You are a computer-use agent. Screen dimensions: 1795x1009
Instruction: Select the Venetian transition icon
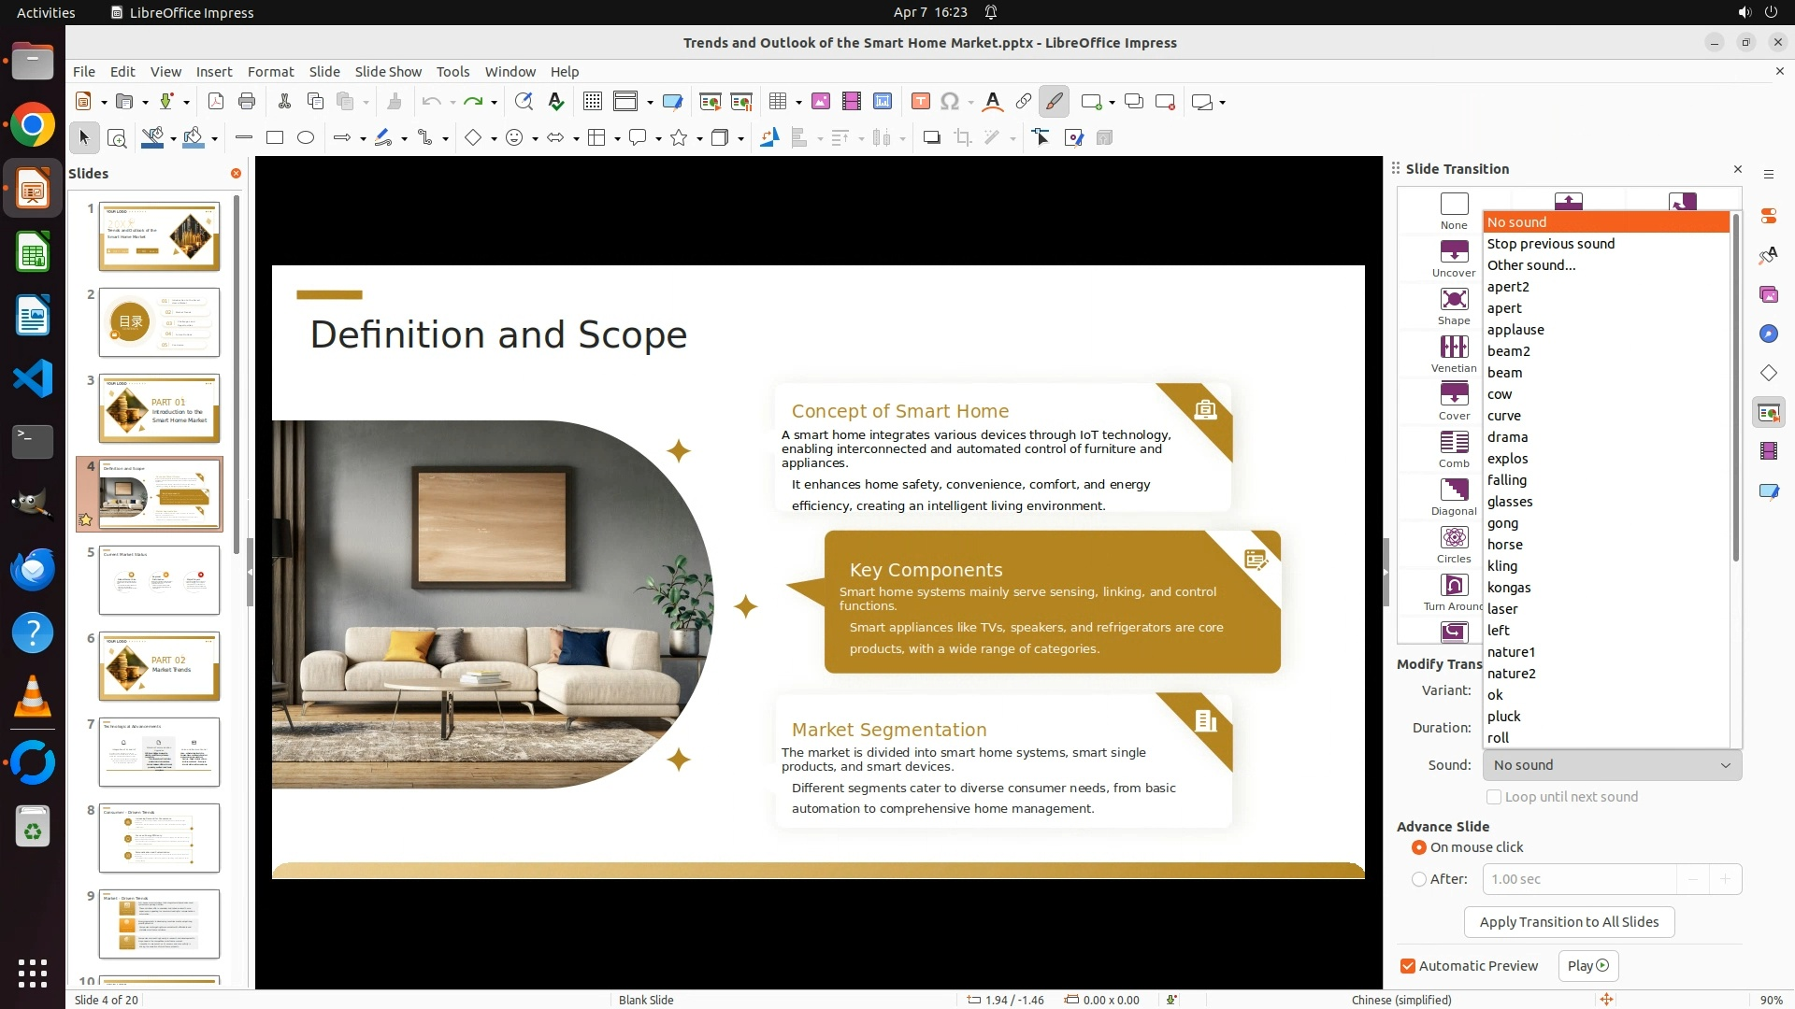tap(1453, 348)
